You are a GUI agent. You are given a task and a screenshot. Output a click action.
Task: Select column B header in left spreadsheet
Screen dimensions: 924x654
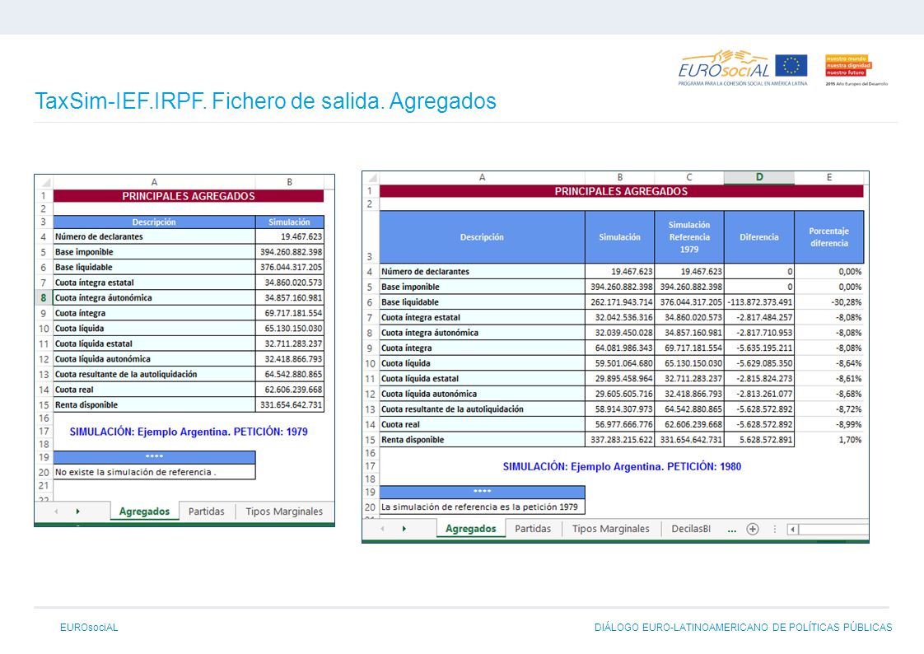[289, 182]
